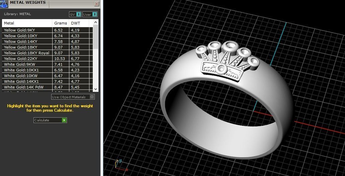Select the White Gold:10KW row
The image size is (345, 176).
click(x=47, y=76)
